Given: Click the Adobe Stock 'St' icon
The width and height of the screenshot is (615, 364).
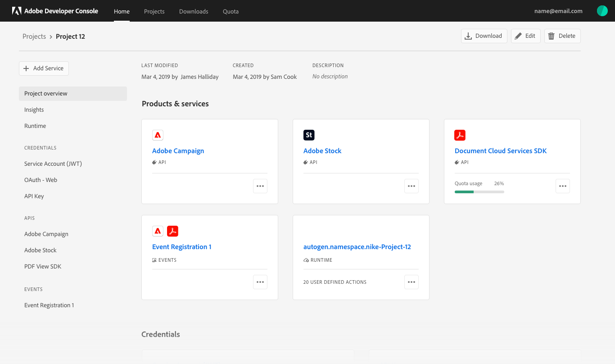Looking at the screenshot, I should (309, 135).
